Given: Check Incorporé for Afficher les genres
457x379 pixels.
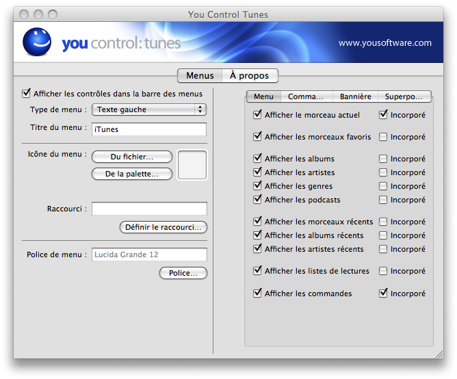Looking at the screenshot, I should click(x=383, y=186).
